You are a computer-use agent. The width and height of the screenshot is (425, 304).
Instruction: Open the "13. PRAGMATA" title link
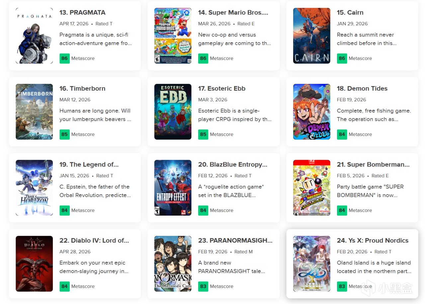(82, 13)
